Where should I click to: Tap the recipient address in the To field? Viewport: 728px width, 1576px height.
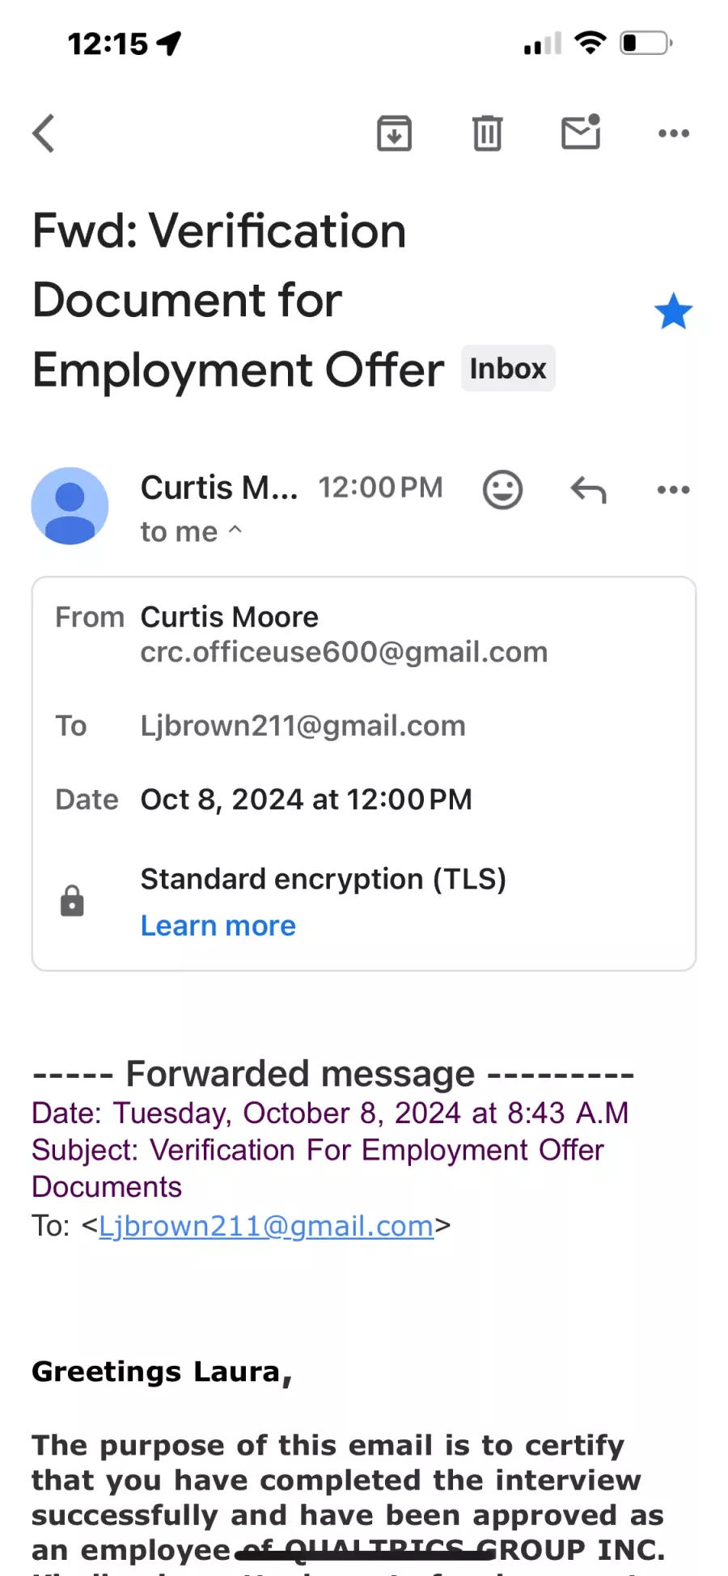click(303, 725)
